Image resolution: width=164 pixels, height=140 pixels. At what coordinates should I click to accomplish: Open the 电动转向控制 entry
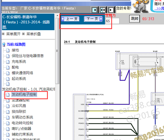click(x=22, y=123)
